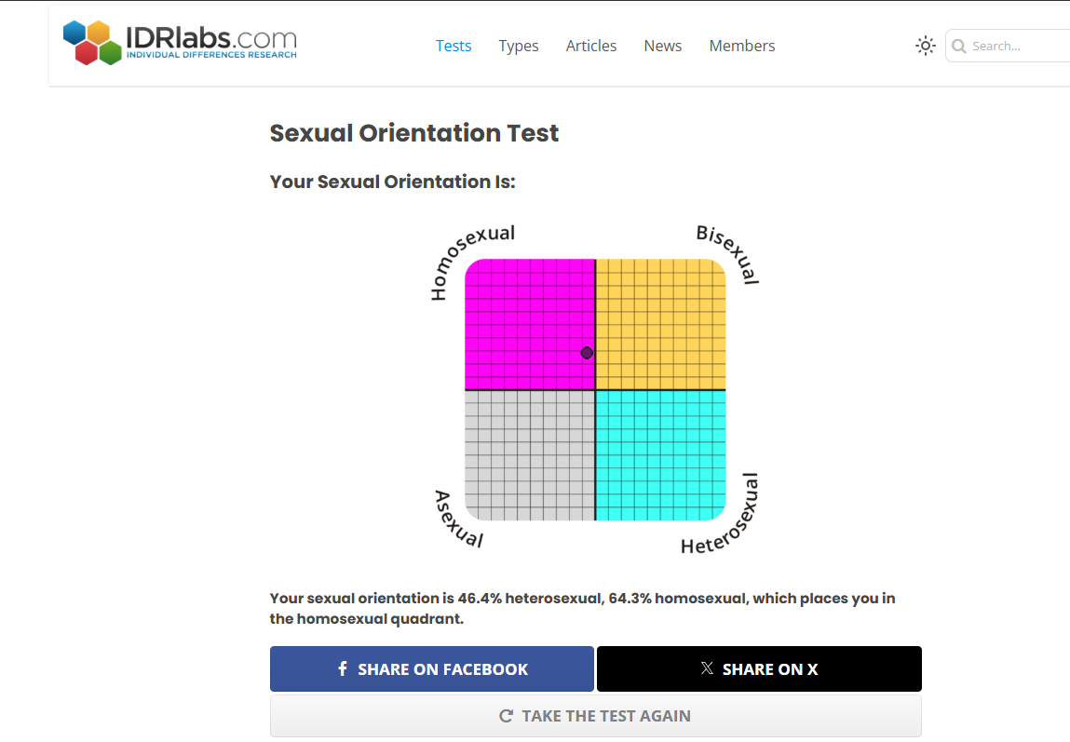
Task: Click the magnifying glass search icon
Action: [x=959, y=46]
